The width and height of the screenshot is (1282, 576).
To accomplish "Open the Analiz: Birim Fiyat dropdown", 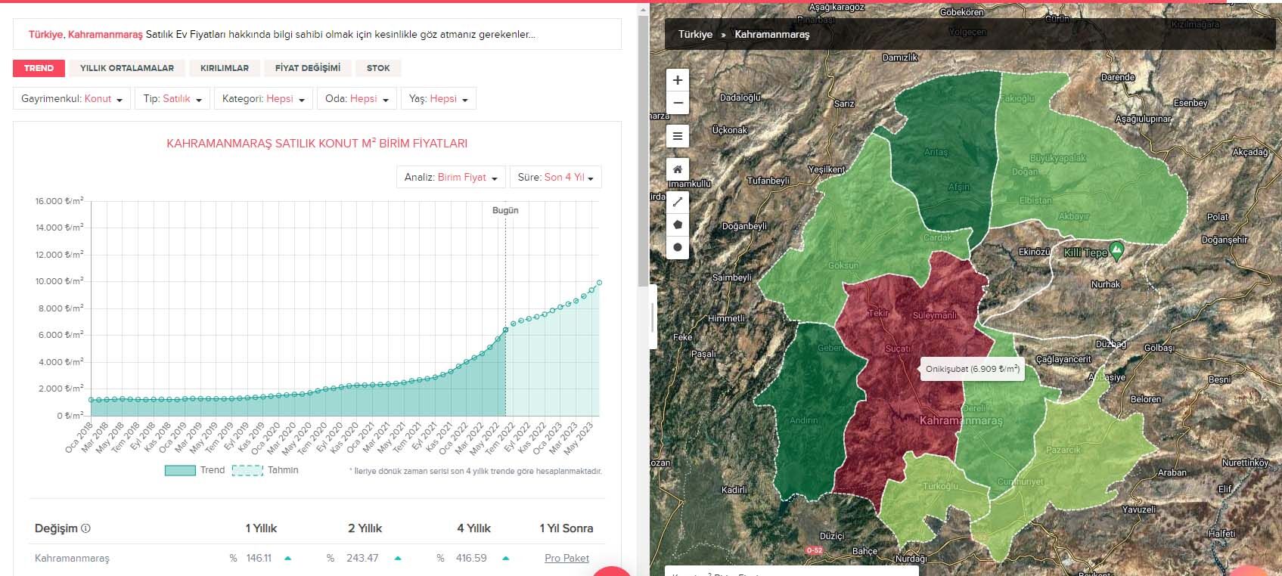I will [451, 178].
